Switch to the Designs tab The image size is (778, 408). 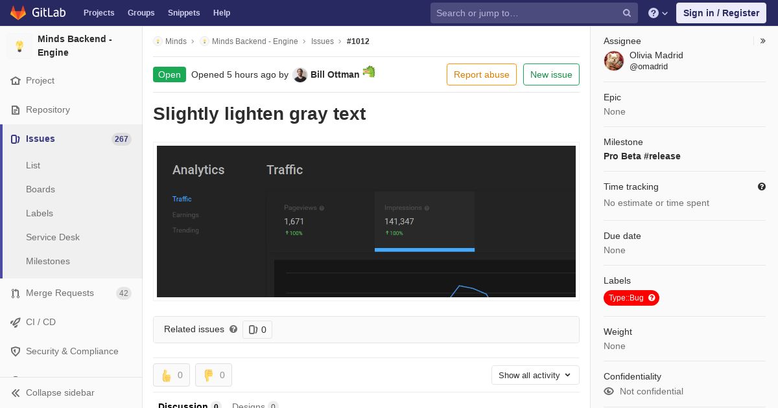[255, 405]
